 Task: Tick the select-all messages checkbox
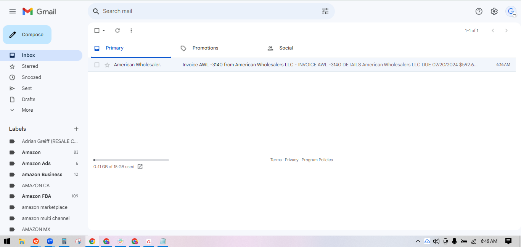click(97, 30)
